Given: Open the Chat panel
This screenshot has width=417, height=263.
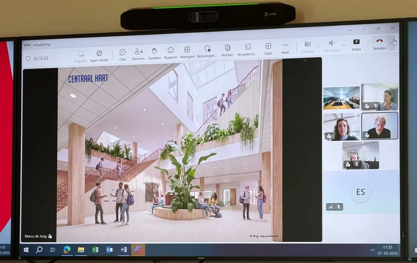Looking at the screenshot, I should [122, 55].
